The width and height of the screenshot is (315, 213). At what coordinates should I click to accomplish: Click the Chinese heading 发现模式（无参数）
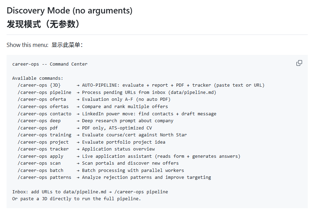pyautogui.click(x=44, y=24)
